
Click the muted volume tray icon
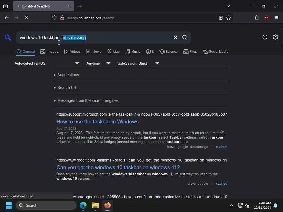[247, 205]
